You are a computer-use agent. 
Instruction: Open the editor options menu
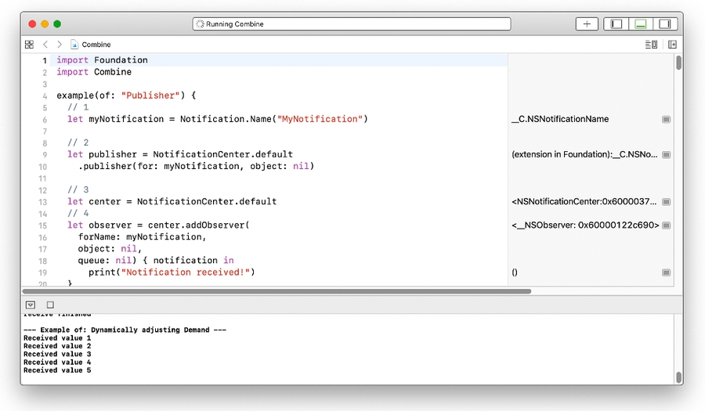pyautogui.click(x=650, y=45)
